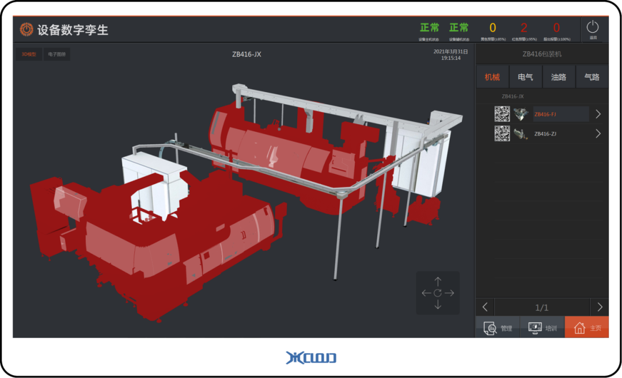Screen dimensions: 622x378
Task: Switch to the 3D模型 view
Action: click(29, 55)
